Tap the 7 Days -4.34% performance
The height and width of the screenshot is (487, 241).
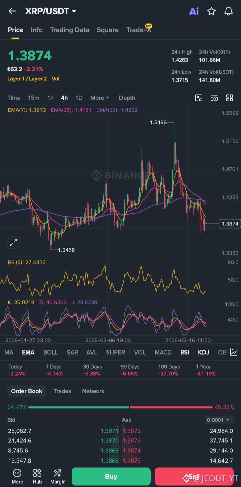(54, 370)
